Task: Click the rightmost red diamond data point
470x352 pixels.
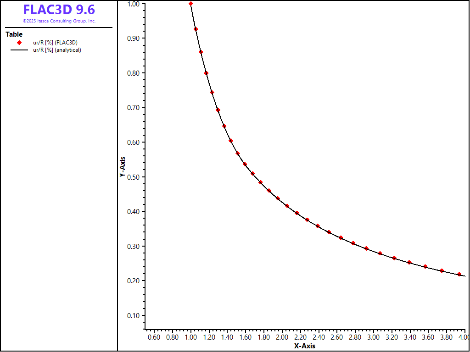Action: point(459,274)
